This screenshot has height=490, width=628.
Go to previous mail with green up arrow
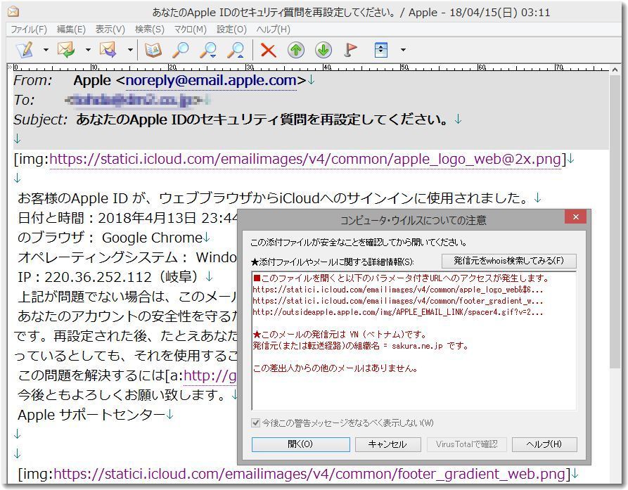click(x=296, y=50)
